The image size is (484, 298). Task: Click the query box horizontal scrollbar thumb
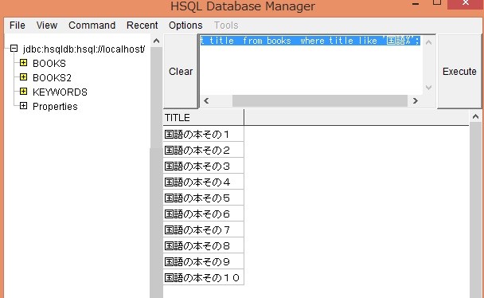pos(320,100)
